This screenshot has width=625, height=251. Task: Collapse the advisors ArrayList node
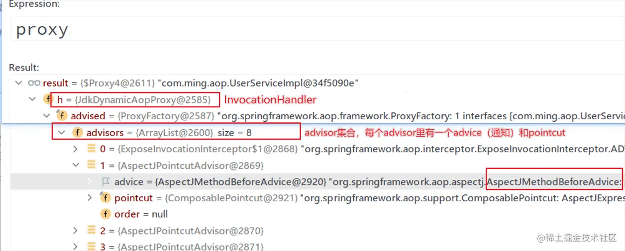[x=62, y=132]
